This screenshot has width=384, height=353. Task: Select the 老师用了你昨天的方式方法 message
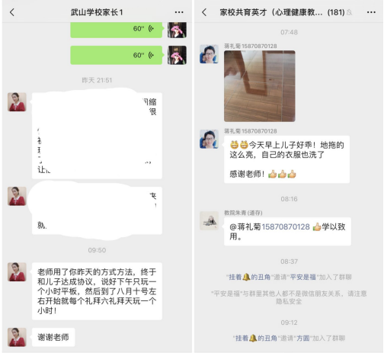pyautogui.click(x=97, y=291)
